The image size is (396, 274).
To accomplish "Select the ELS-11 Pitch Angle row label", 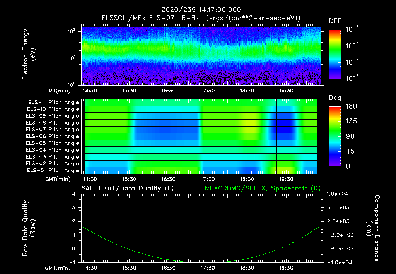I will 53,103.
